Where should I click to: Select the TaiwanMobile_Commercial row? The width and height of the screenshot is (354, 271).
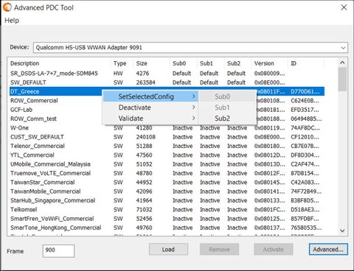[167, 191]
